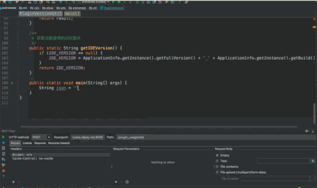The height and width of the screenshot is (188, 317).
Task: Click the main() breadcrumb item
Action: 72,13
